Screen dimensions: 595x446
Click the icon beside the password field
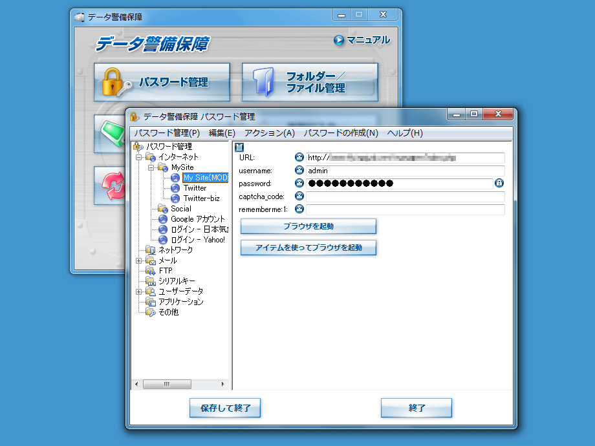tap(299, 183)
